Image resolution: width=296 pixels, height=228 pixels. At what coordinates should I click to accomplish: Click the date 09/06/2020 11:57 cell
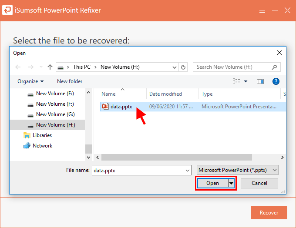(171, 107)
